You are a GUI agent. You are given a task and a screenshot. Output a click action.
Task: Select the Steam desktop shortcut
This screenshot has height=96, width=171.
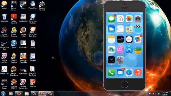tap(23, 5)
